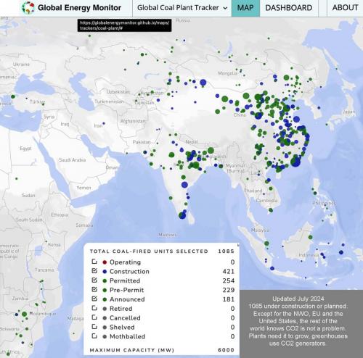Open Global Coal Plant Tracker dropdown
The width and height of the screenshot is (363, 358).
[x=182, y=8]
